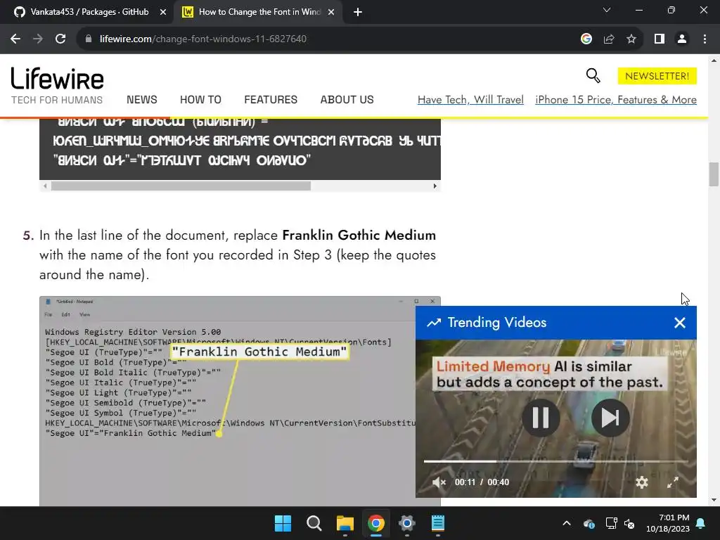The height and width of the screenshot is (540, 720).
Task: Open the clock showing 7:01 PM
Action: pos(668,523)
